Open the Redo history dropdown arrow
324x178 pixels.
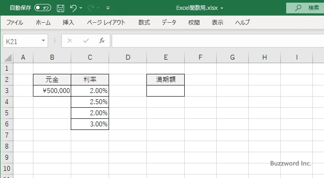pos(98,8)
